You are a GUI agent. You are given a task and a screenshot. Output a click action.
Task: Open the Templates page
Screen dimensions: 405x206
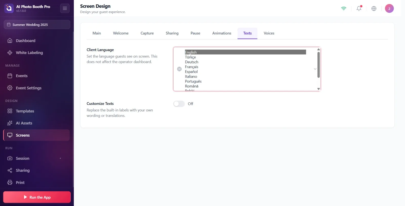click(37, 111)
